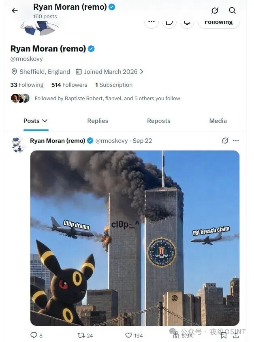Expand the Joined March 2026 chevron

[x=142, y=71]
